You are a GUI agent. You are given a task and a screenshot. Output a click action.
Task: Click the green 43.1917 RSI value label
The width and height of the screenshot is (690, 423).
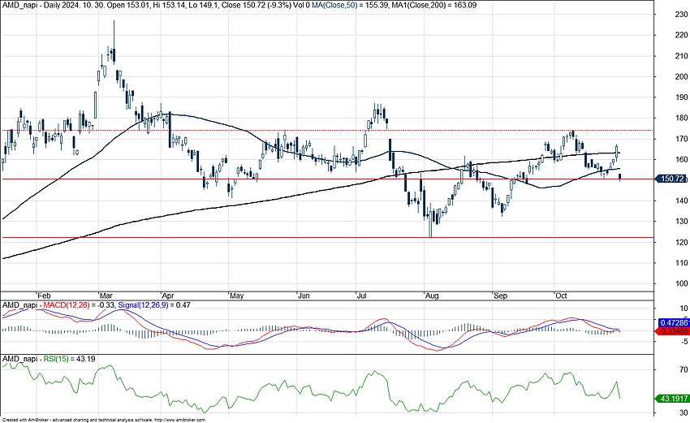[x=672, y=399]
